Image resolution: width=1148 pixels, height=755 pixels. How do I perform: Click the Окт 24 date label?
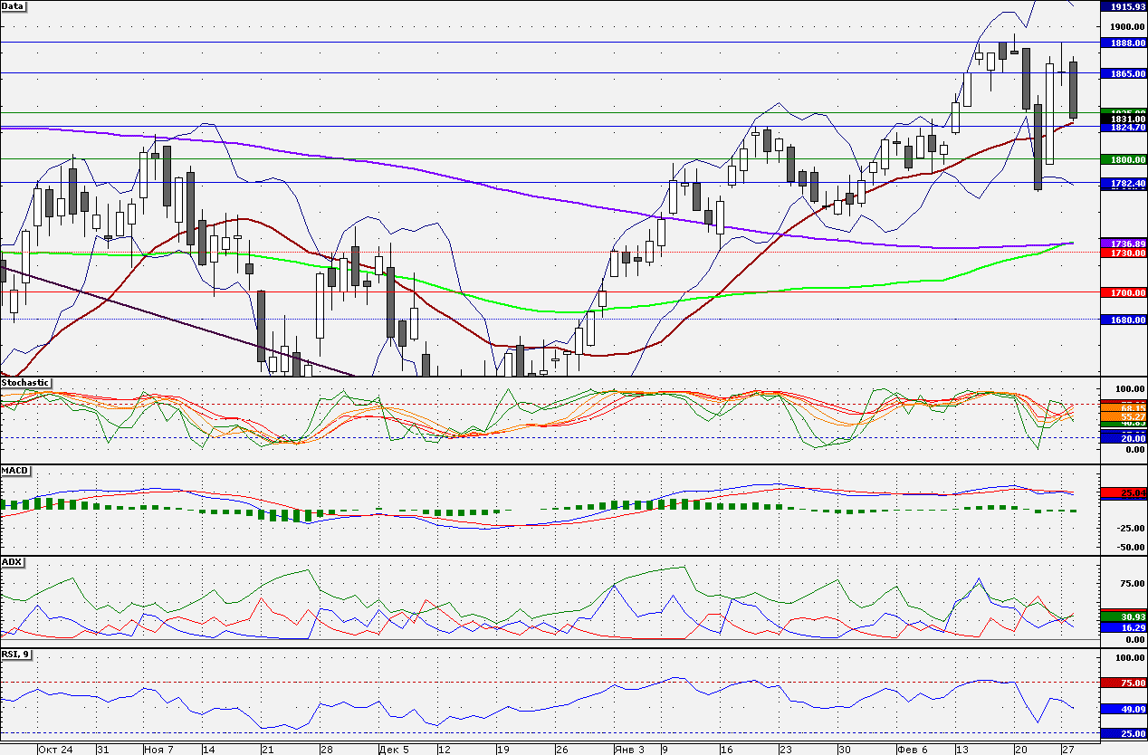point(56,750)
